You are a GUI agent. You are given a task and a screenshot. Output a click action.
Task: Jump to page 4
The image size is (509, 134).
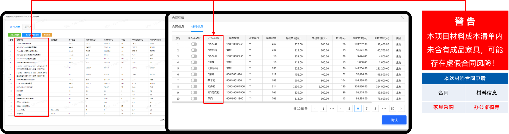(x=341, y=109)
